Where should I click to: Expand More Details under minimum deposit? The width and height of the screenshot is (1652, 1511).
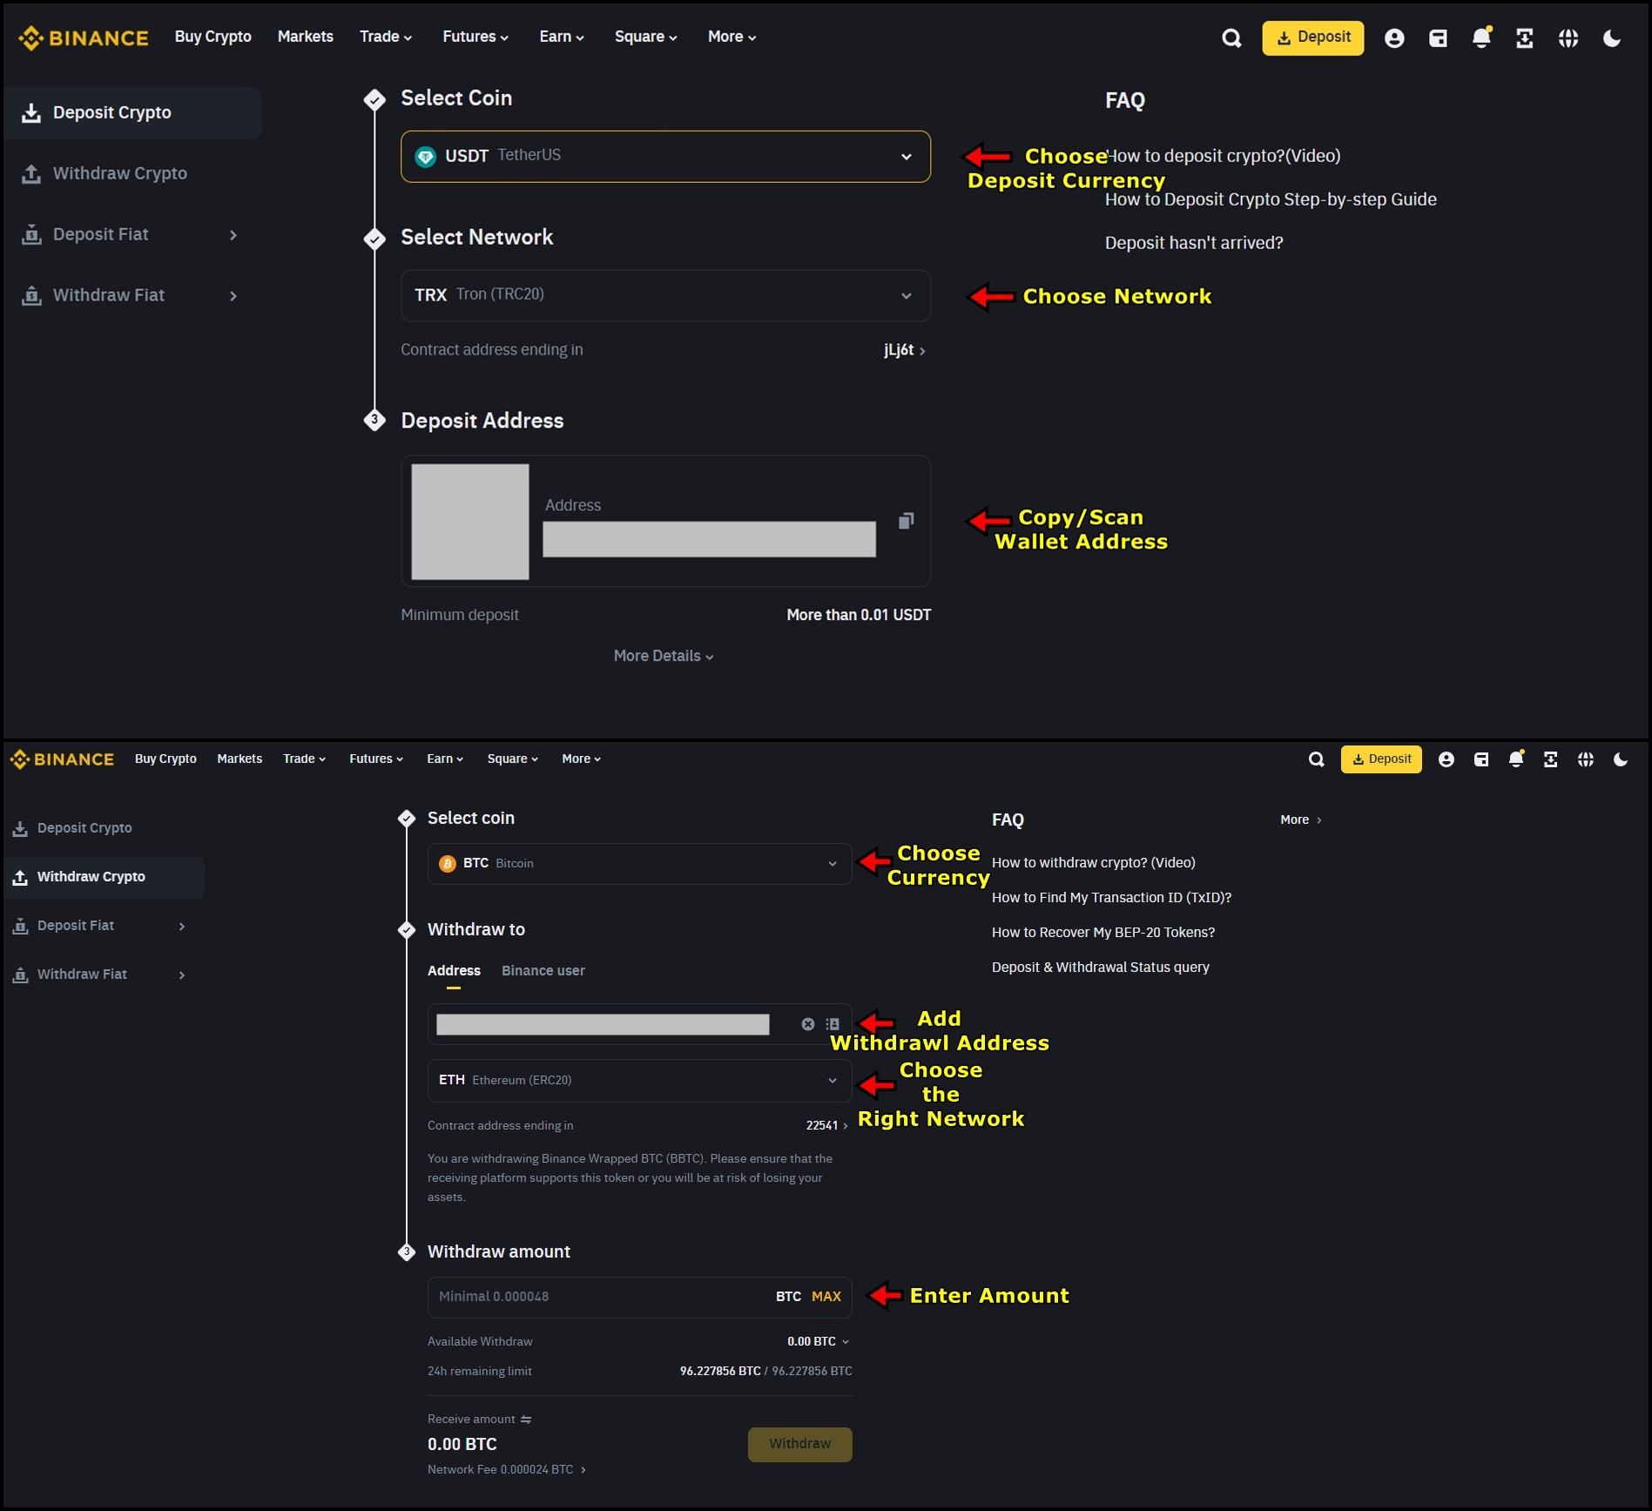664,656
